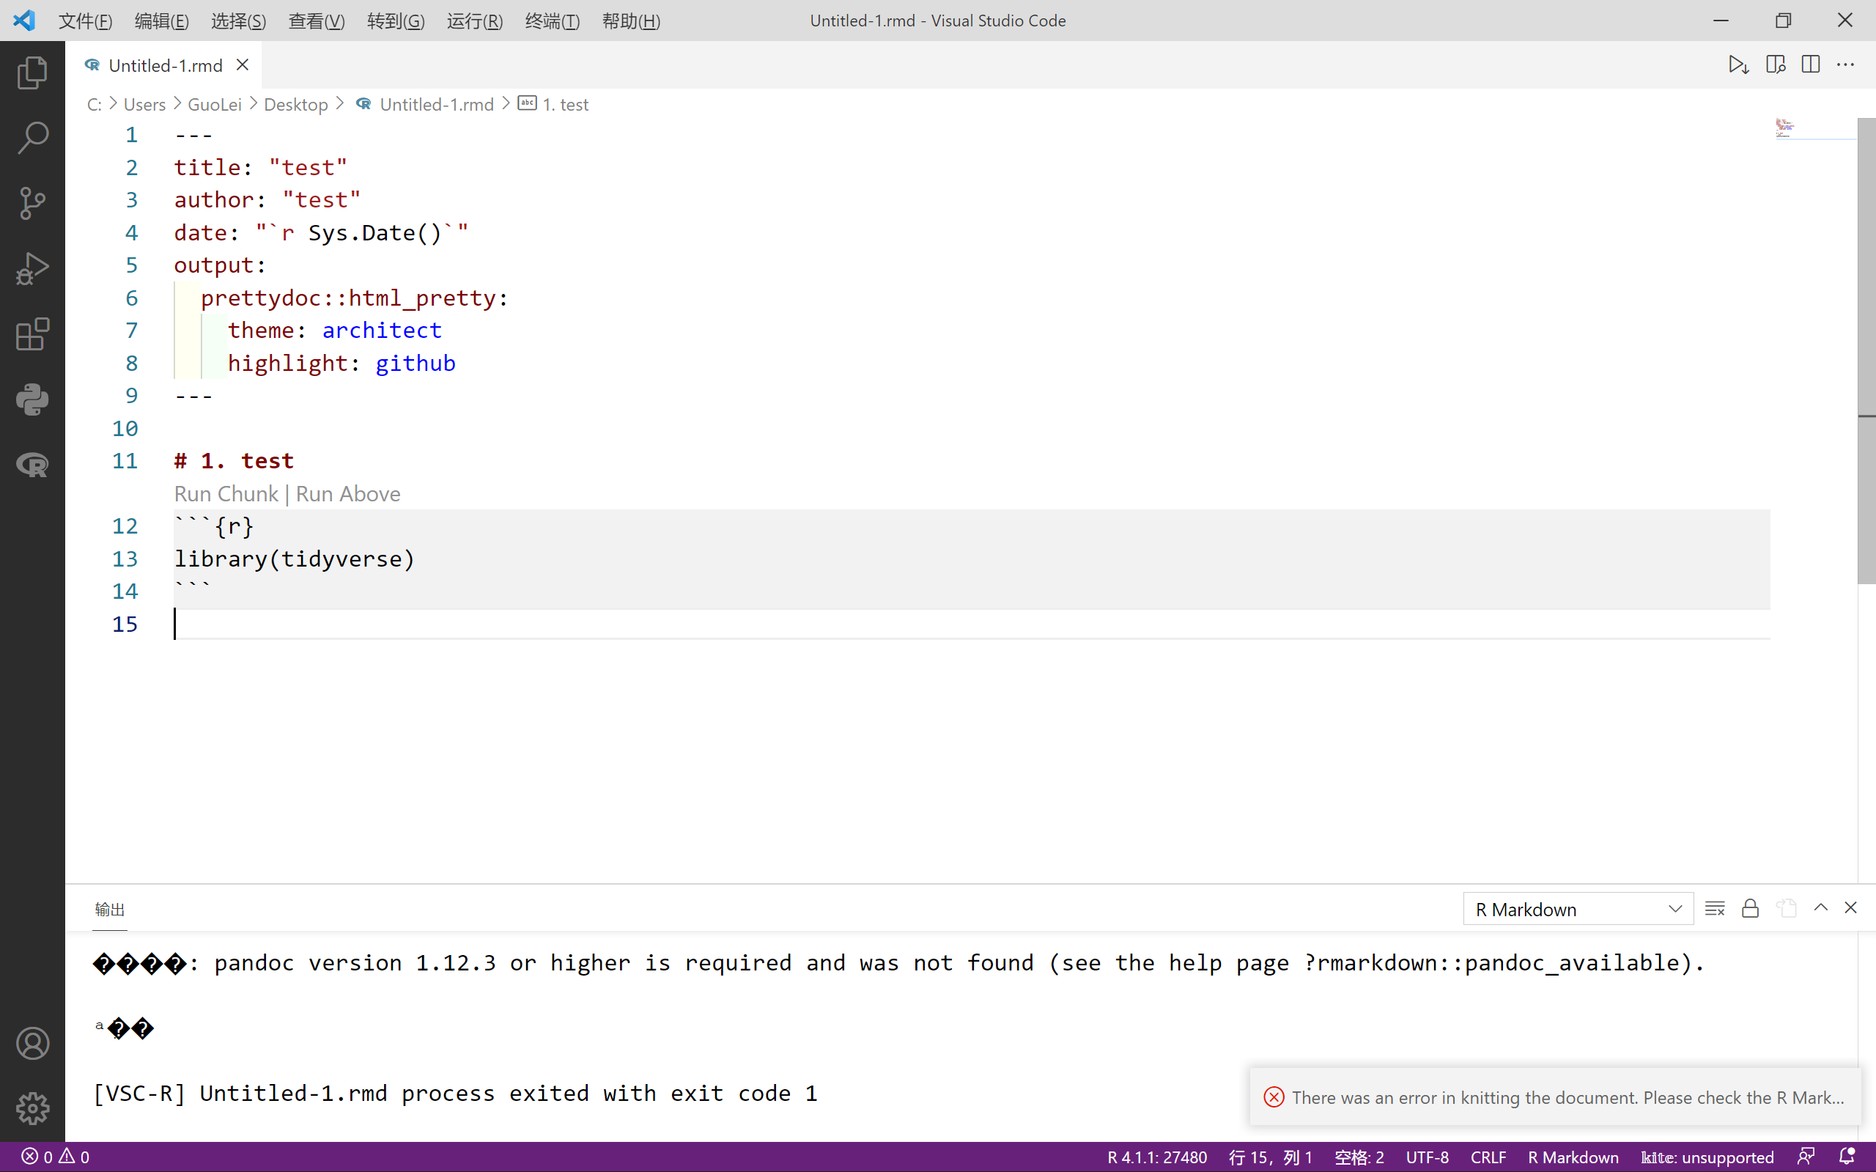1876x1172 pixels.
Task: Open the Explorer sidebar icon
Action: tap(32, 72)
